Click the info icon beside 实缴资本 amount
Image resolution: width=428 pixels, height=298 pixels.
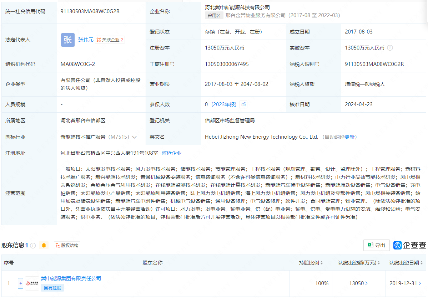pos(390,48)
